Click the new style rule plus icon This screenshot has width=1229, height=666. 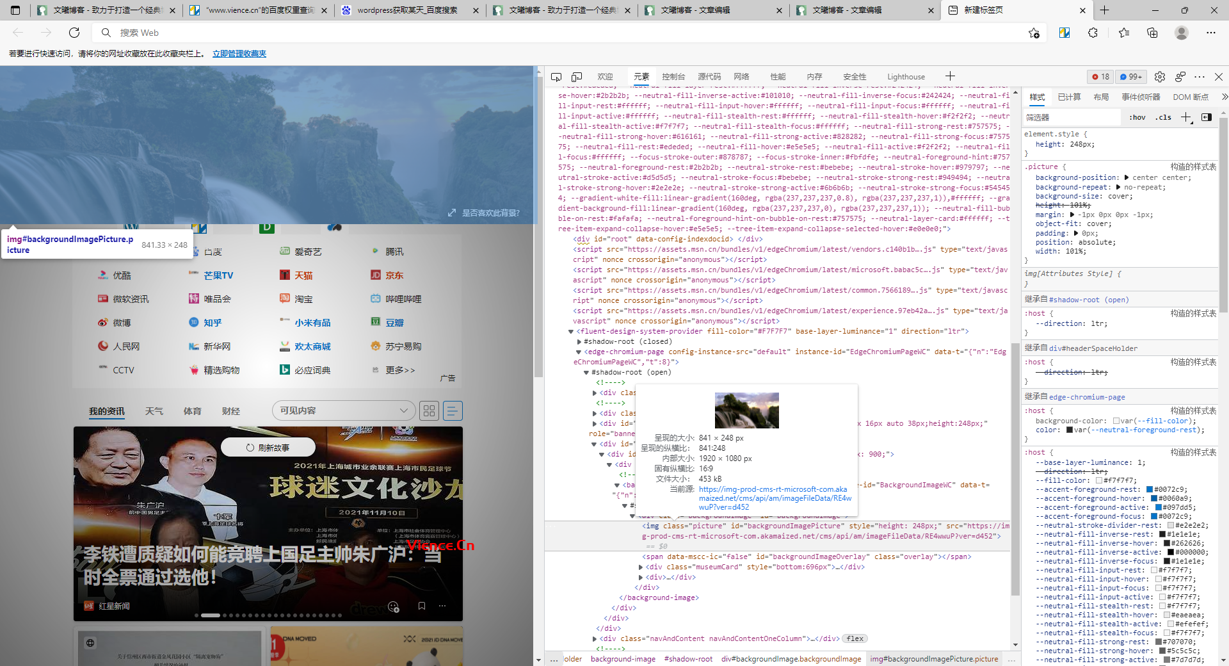[x=1186, y=117]
